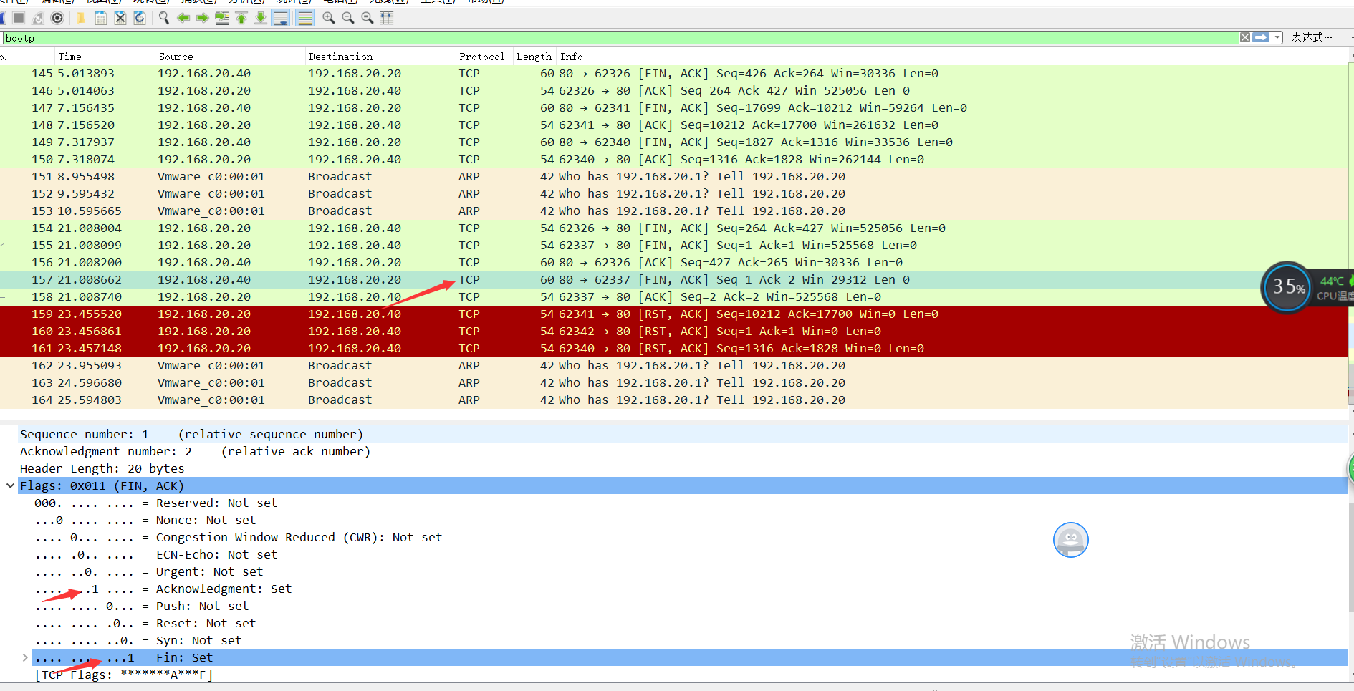
Task: Click the open capture file folder icon
Action: (81, 18)
